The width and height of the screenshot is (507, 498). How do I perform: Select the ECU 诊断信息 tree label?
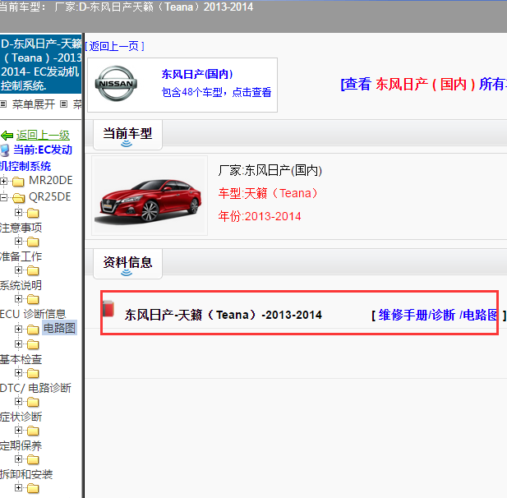coord(33,314)
